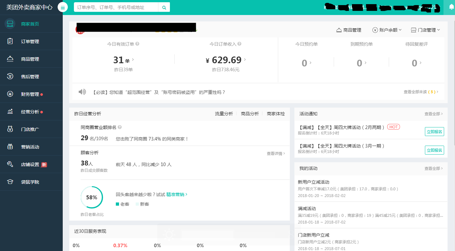This screenshot has width=455, height=251.
Task: Click the 58% returning-customer progress ring
Action: coord(92,197)
